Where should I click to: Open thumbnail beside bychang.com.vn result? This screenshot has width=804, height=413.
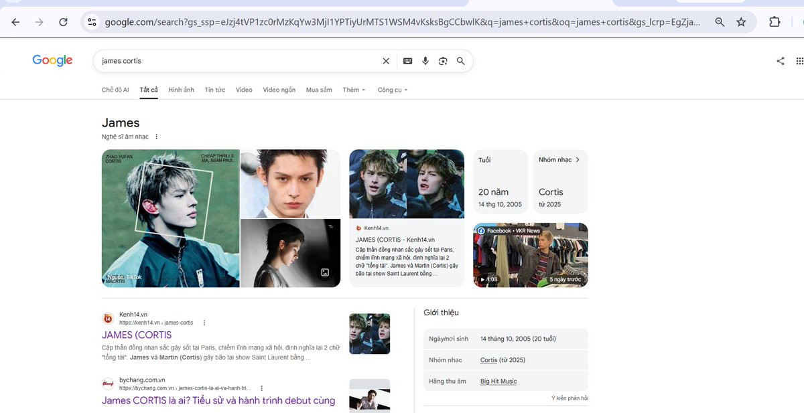pyautogui.click(x=369, y=395)
